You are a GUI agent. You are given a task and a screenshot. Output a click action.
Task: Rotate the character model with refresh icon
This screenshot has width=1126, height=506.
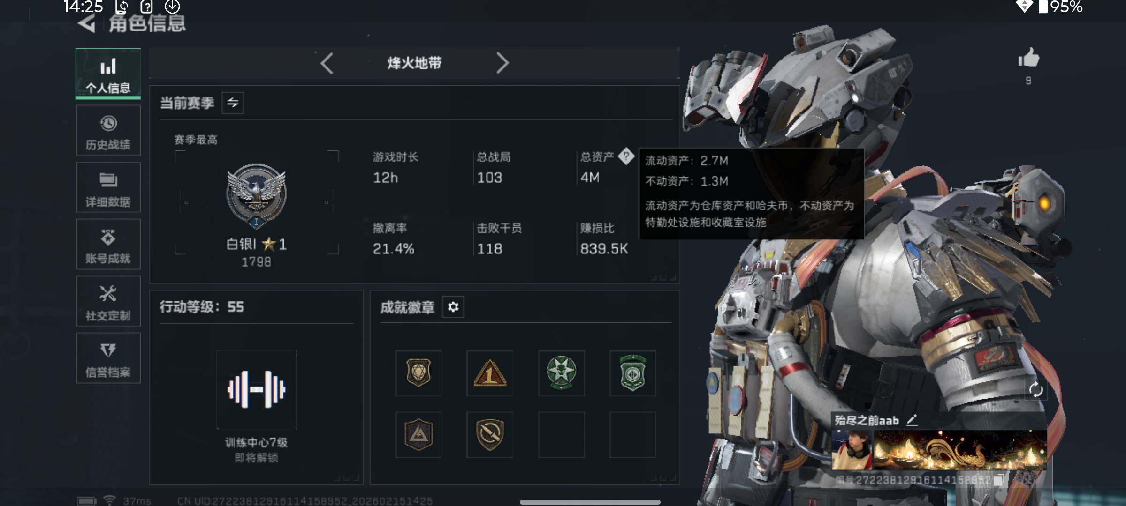pos(1035,389)
